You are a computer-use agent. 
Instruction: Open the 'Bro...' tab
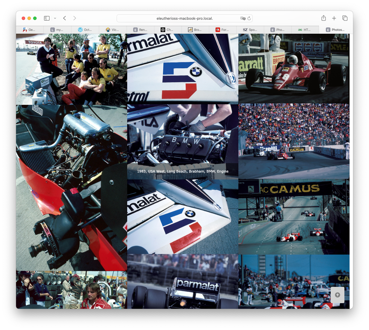(195, 30)
